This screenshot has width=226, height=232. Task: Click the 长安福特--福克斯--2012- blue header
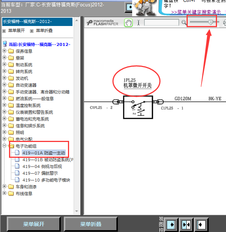click(x=37, y=22)
